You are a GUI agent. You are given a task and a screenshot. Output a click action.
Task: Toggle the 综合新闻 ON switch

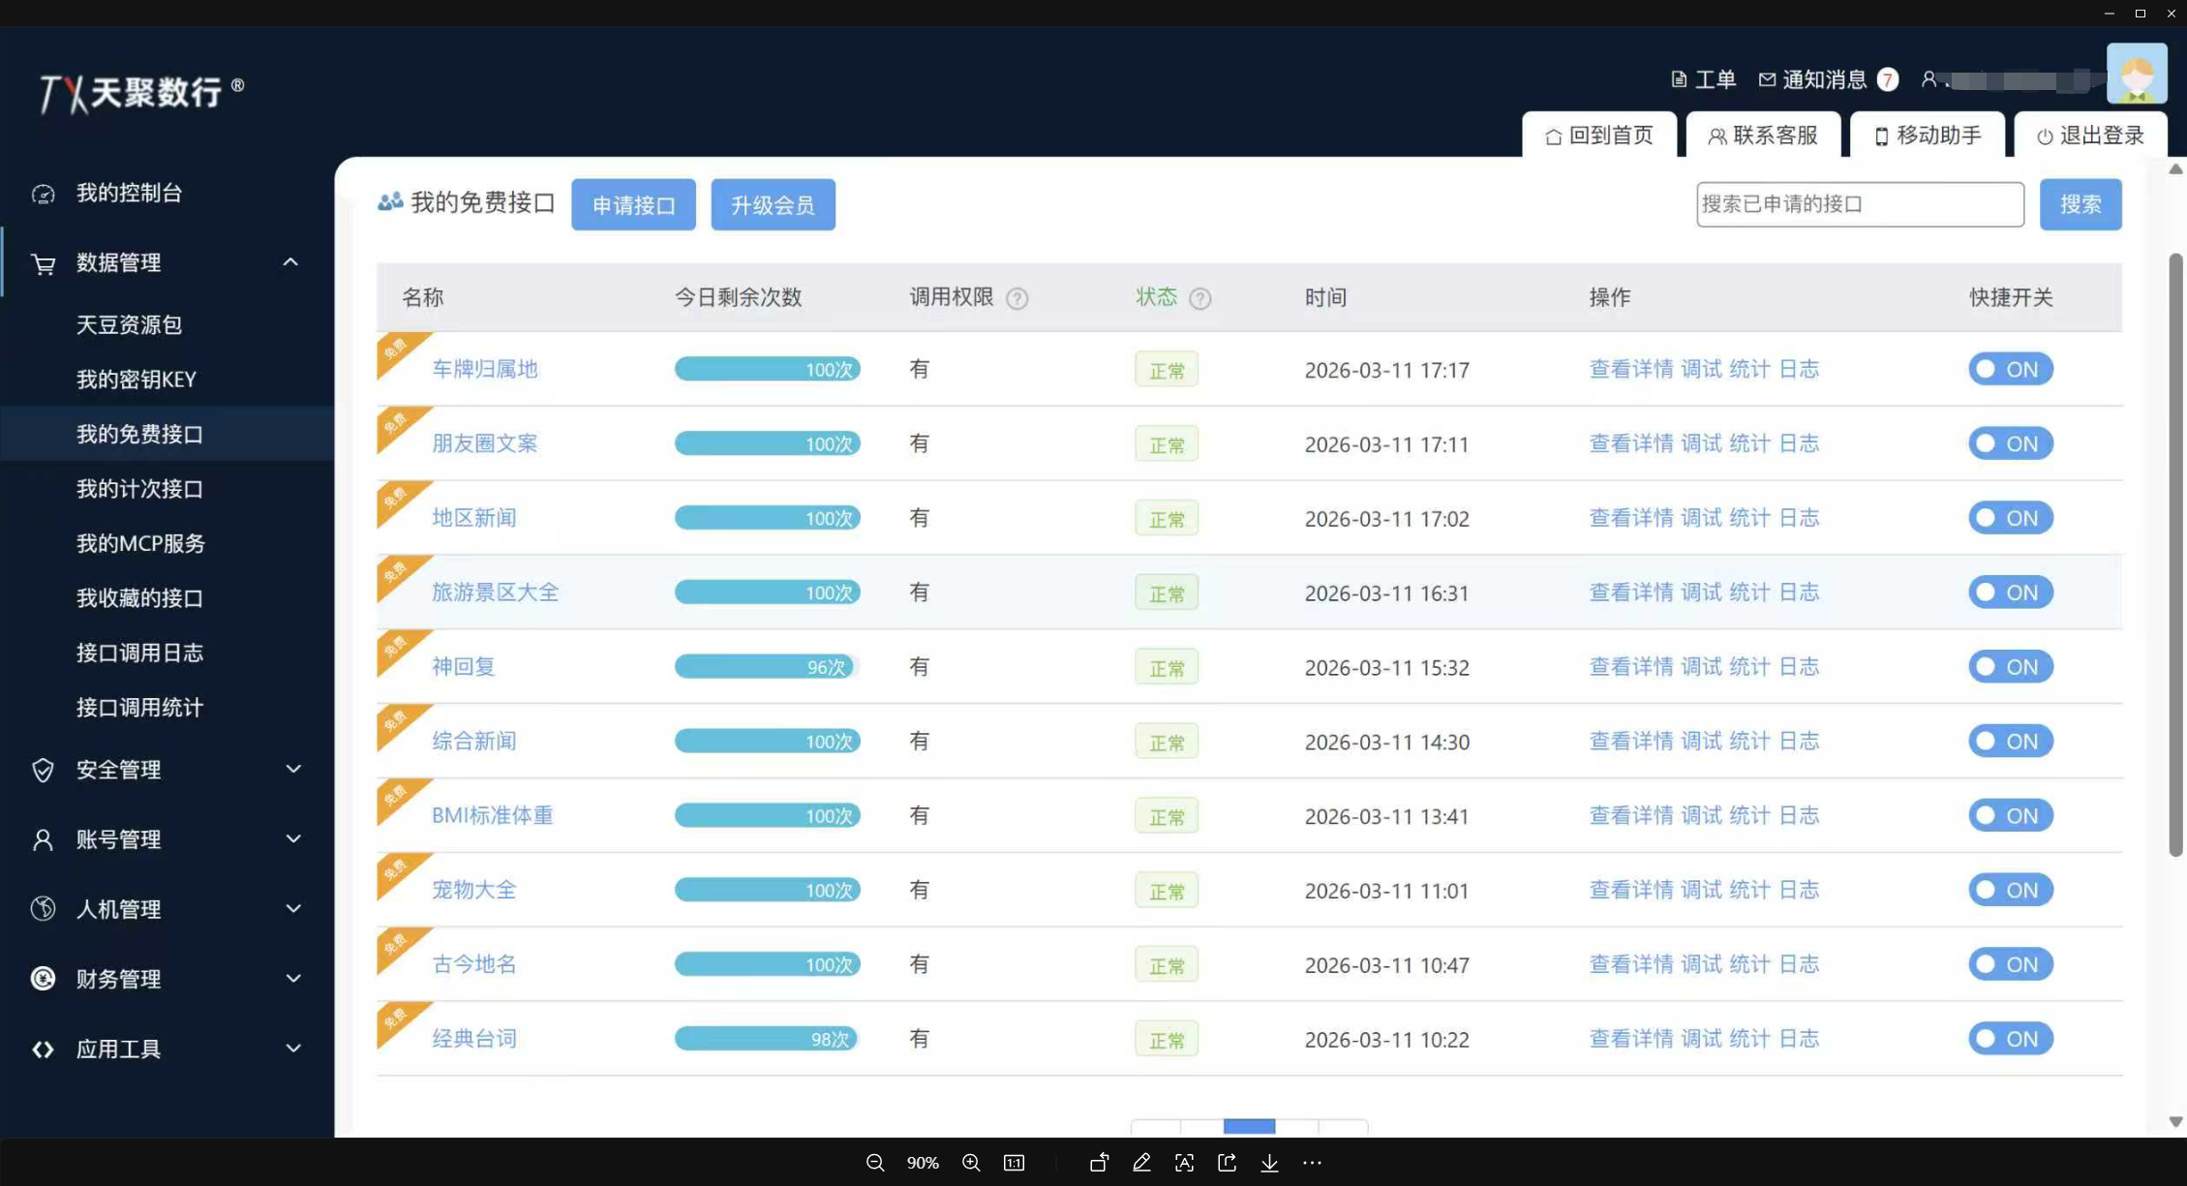(x=2010, y=741)
